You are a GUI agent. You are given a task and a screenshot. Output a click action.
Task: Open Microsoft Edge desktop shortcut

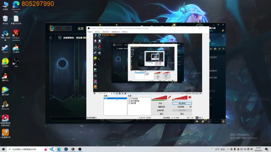tap(16, 6)
